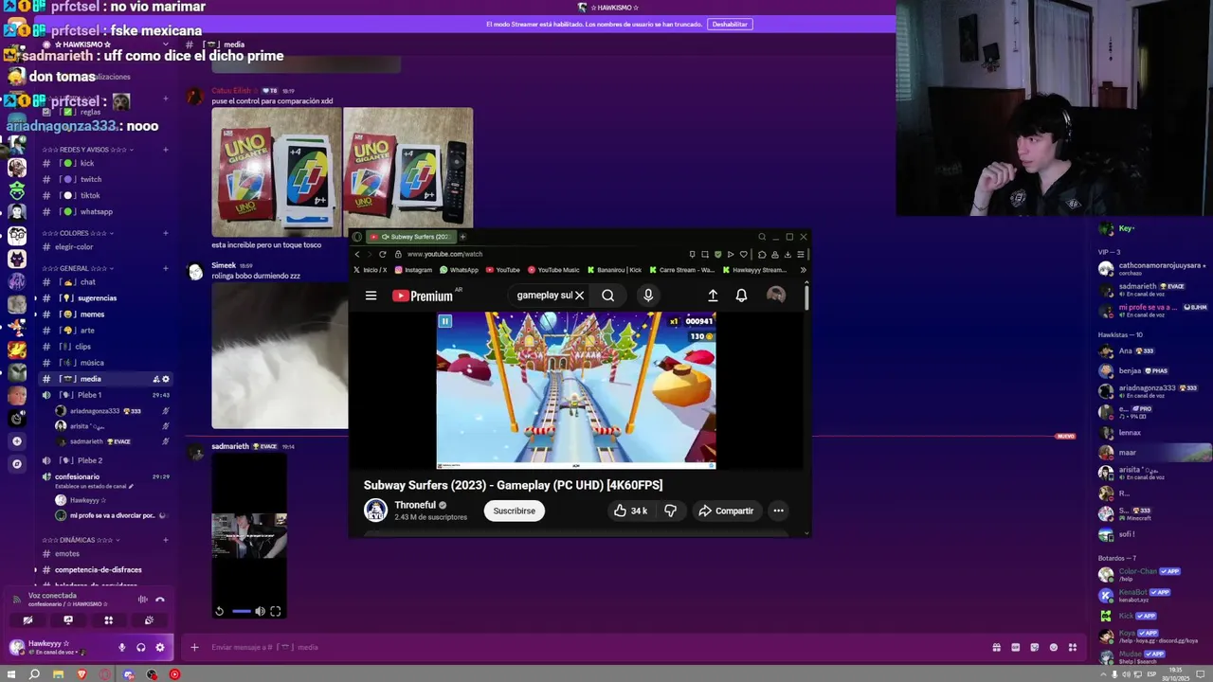The height and width of the screenshot is (682, 1213).
Task: Click the YouTube search text field
Action: coord(544,296)
